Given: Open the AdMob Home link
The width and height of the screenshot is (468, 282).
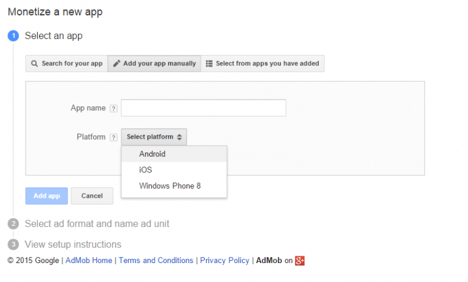Looking at the screenshot, I should (89, 261).
